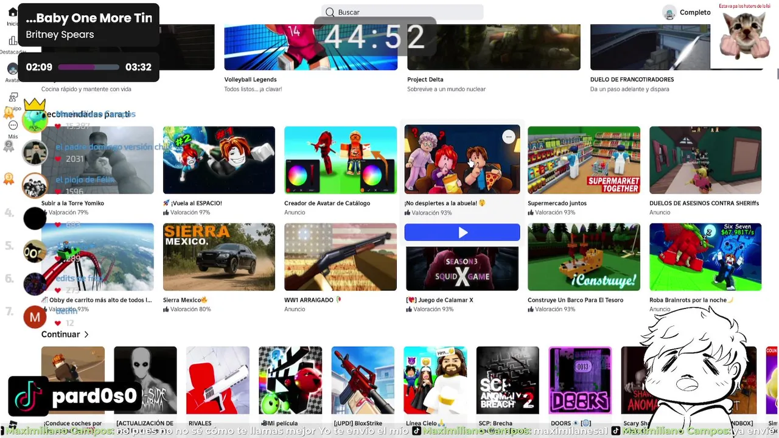Open the Completo profile label

pos(695,12)
